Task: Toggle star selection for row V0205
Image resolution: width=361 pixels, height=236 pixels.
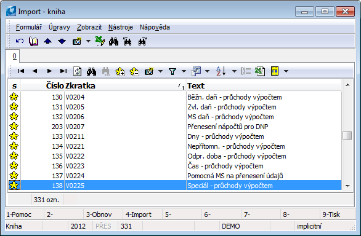Action: pos(14,107)
